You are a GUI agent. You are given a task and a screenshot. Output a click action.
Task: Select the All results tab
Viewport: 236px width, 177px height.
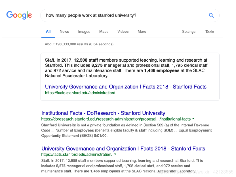48,31
